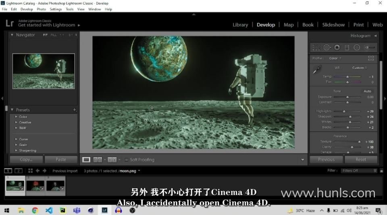Open Microsoft Teams from taskbar
The width and height of the screenshot is (387, 215).
click(77, 210)
